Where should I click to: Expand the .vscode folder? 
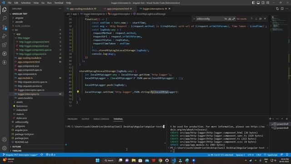[19, 22]
